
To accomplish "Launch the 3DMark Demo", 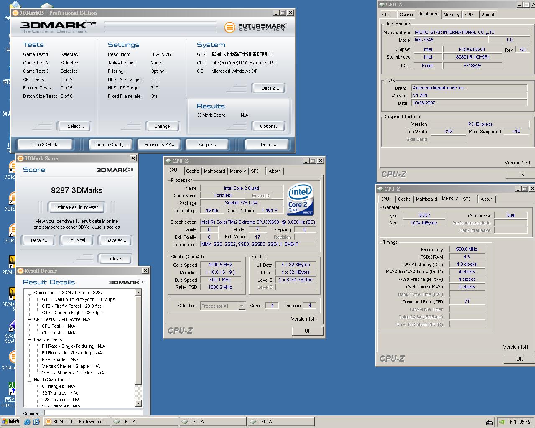I will click(268, 145).
